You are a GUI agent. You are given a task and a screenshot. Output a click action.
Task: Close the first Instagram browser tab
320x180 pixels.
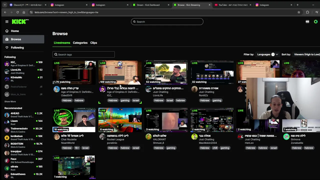(x=86, y=5)
